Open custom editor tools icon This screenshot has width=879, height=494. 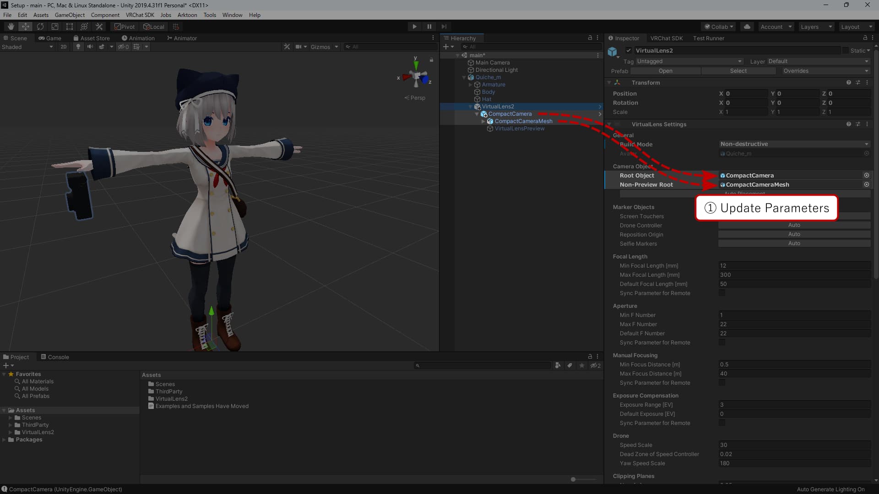pyautogui.click(x=99, y=27)
